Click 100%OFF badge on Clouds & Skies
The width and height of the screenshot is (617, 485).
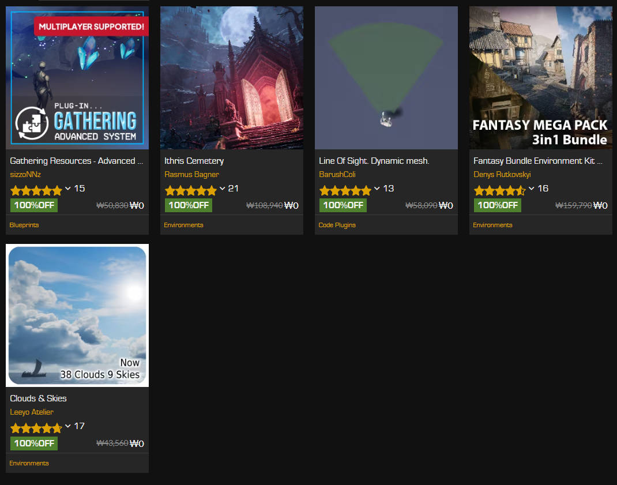click(34, 443)
